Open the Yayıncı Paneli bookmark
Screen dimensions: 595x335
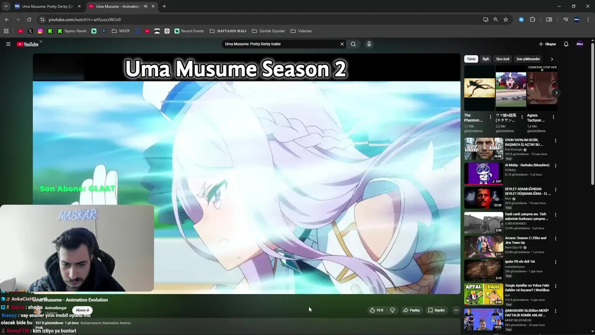click(72, 31)
